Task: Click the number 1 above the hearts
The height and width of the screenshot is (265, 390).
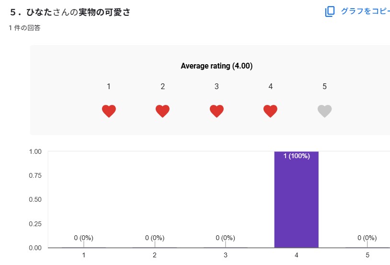Action: pyautogui.click(x=109, y=86)
